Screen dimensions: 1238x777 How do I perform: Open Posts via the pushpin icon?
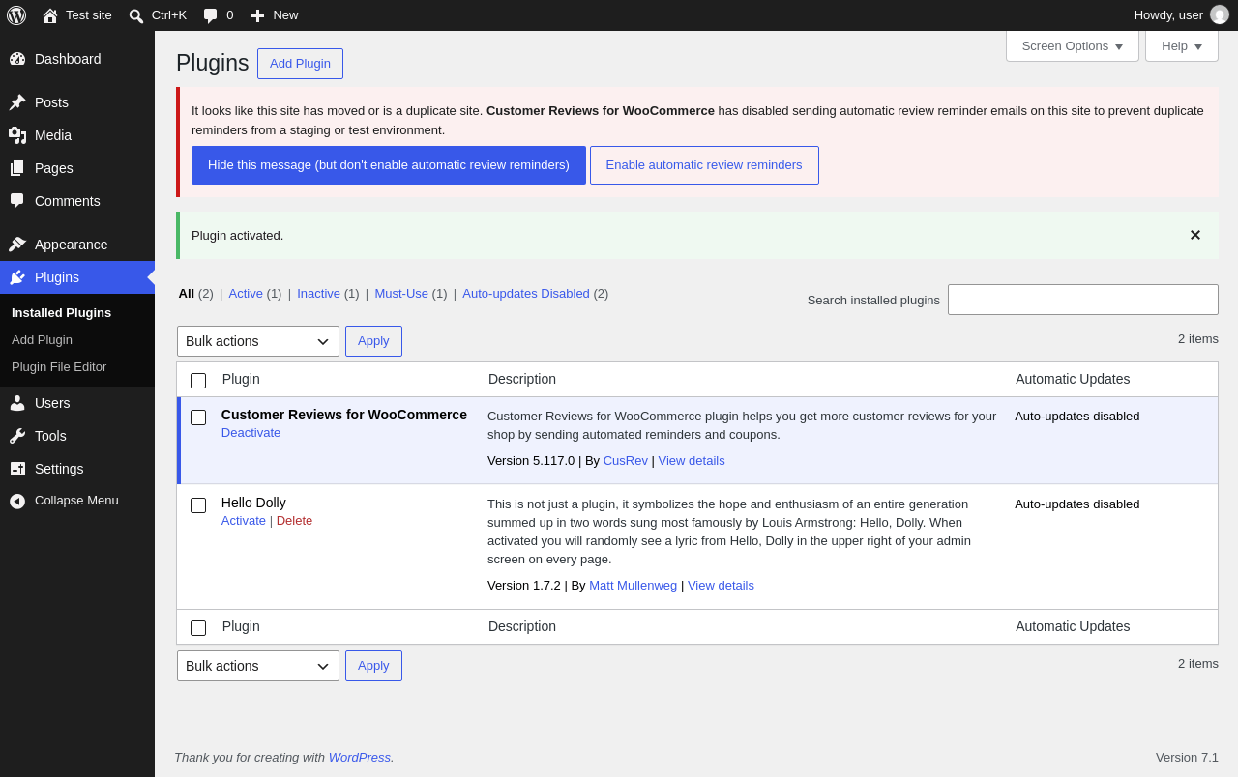coord(17,102)
